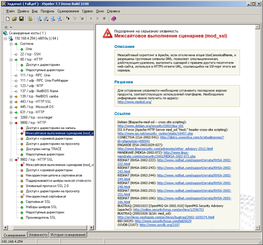The image size is (263, 245).
Task: Click the tree's horizontal scrollbar left arrow
Action: 5,227
